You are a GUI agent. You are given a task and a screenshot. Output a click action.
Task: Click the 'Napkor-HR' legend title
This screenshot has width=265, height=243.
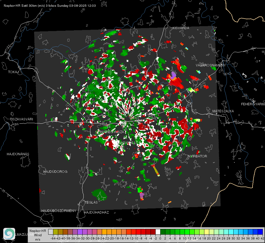click(x=38, y=231)
